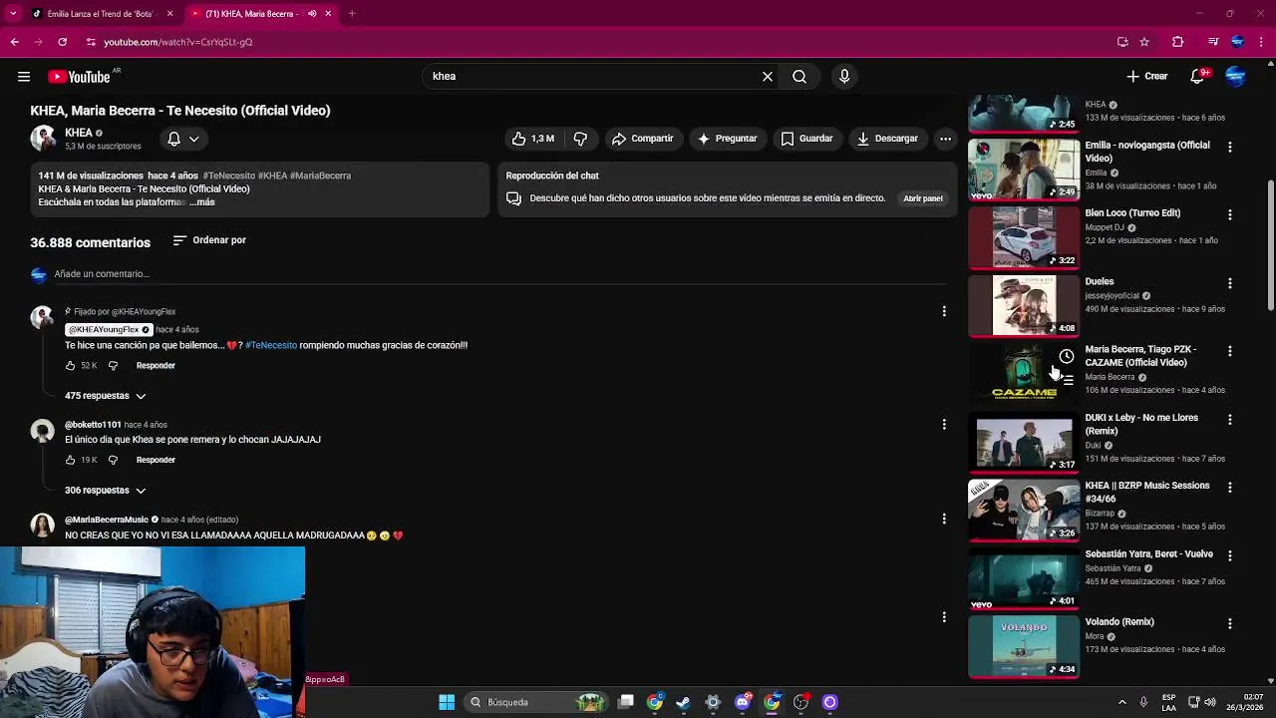Reply to the boketto1101 comment
Viewport: 1276px width, 718px height.
pyautogui.click(x=156, y=460)
